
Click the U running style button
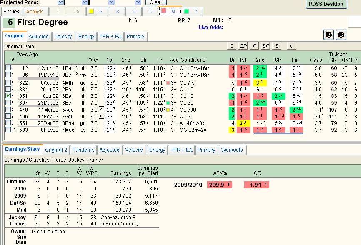(x=291, y=46)
